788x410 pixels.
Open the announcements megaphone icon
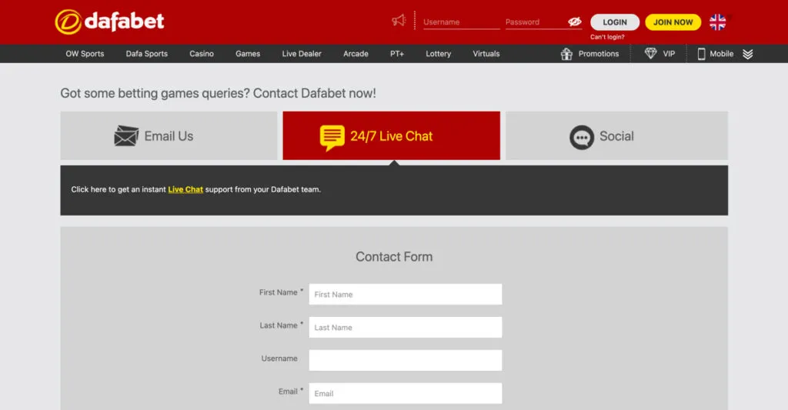coord(399,21)
